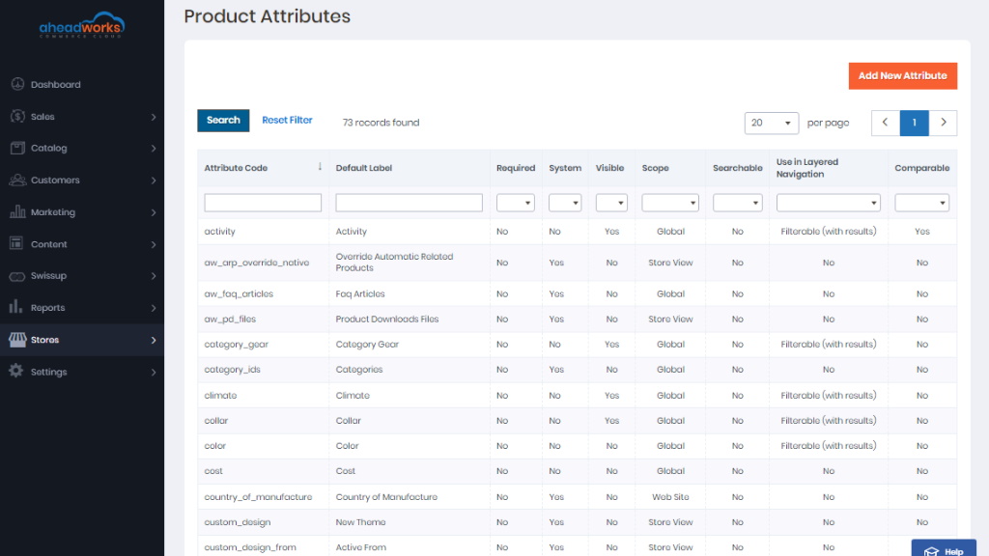
Task: Open category_ids attribute row
Action: click(578, 370)
